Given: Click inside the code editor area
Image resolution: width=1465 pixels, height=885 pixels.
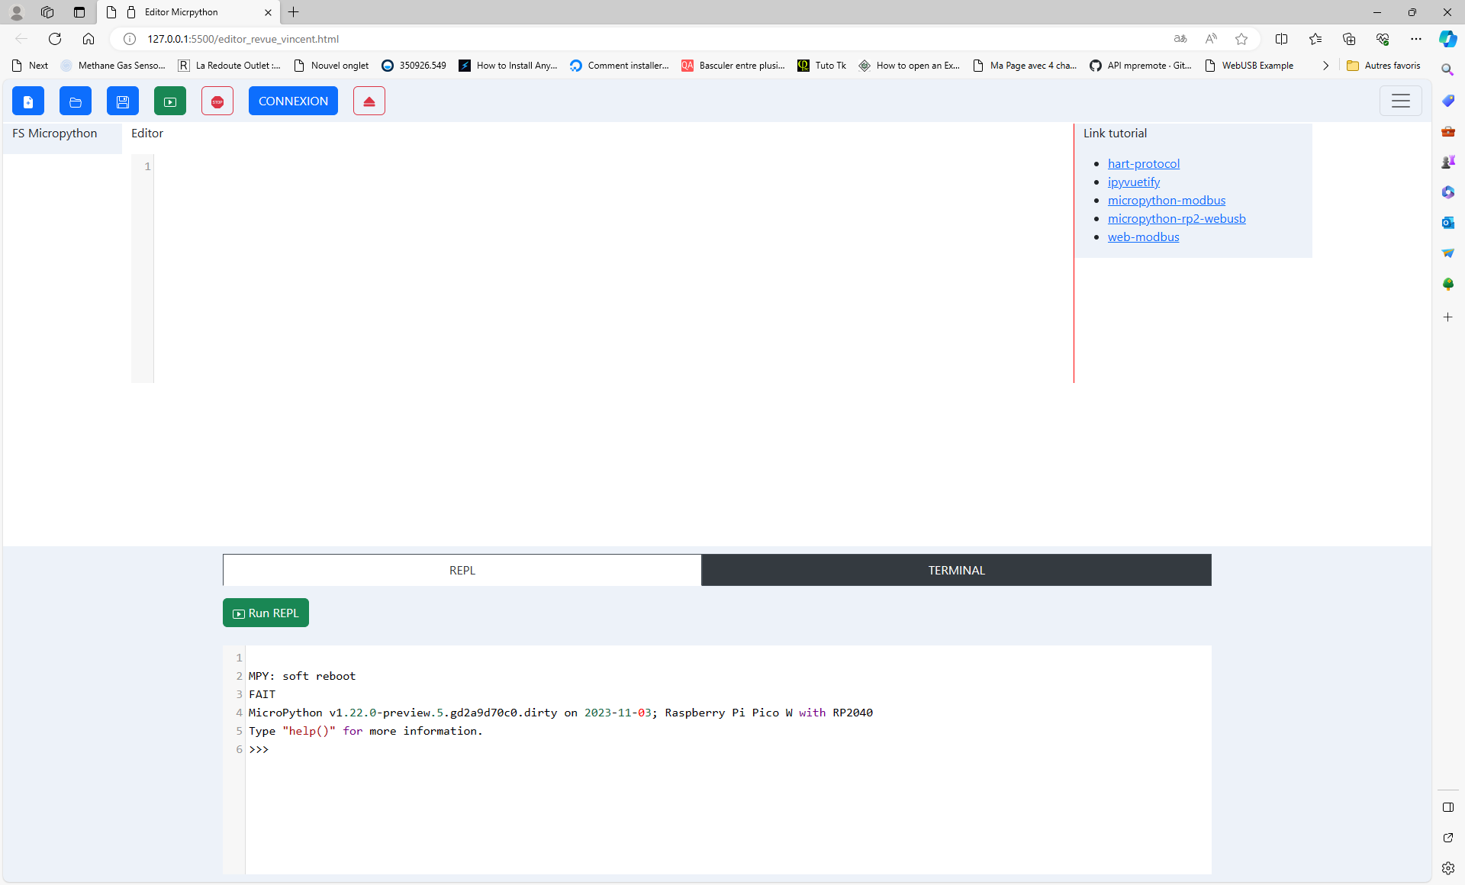Looking at the screenshot, I should pos(610,267).
